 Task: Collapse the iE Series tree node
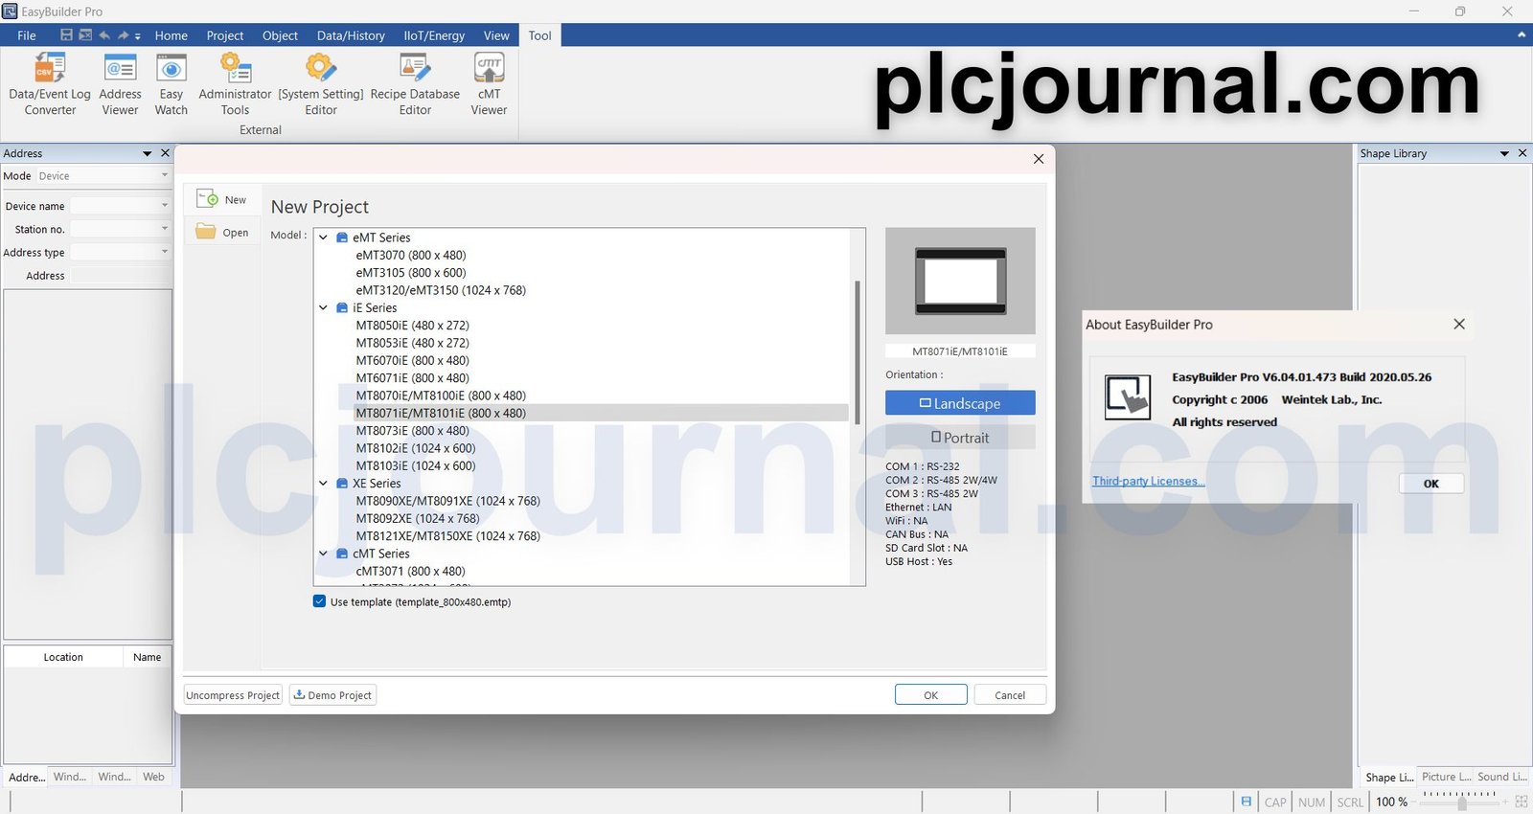(323, 308)
